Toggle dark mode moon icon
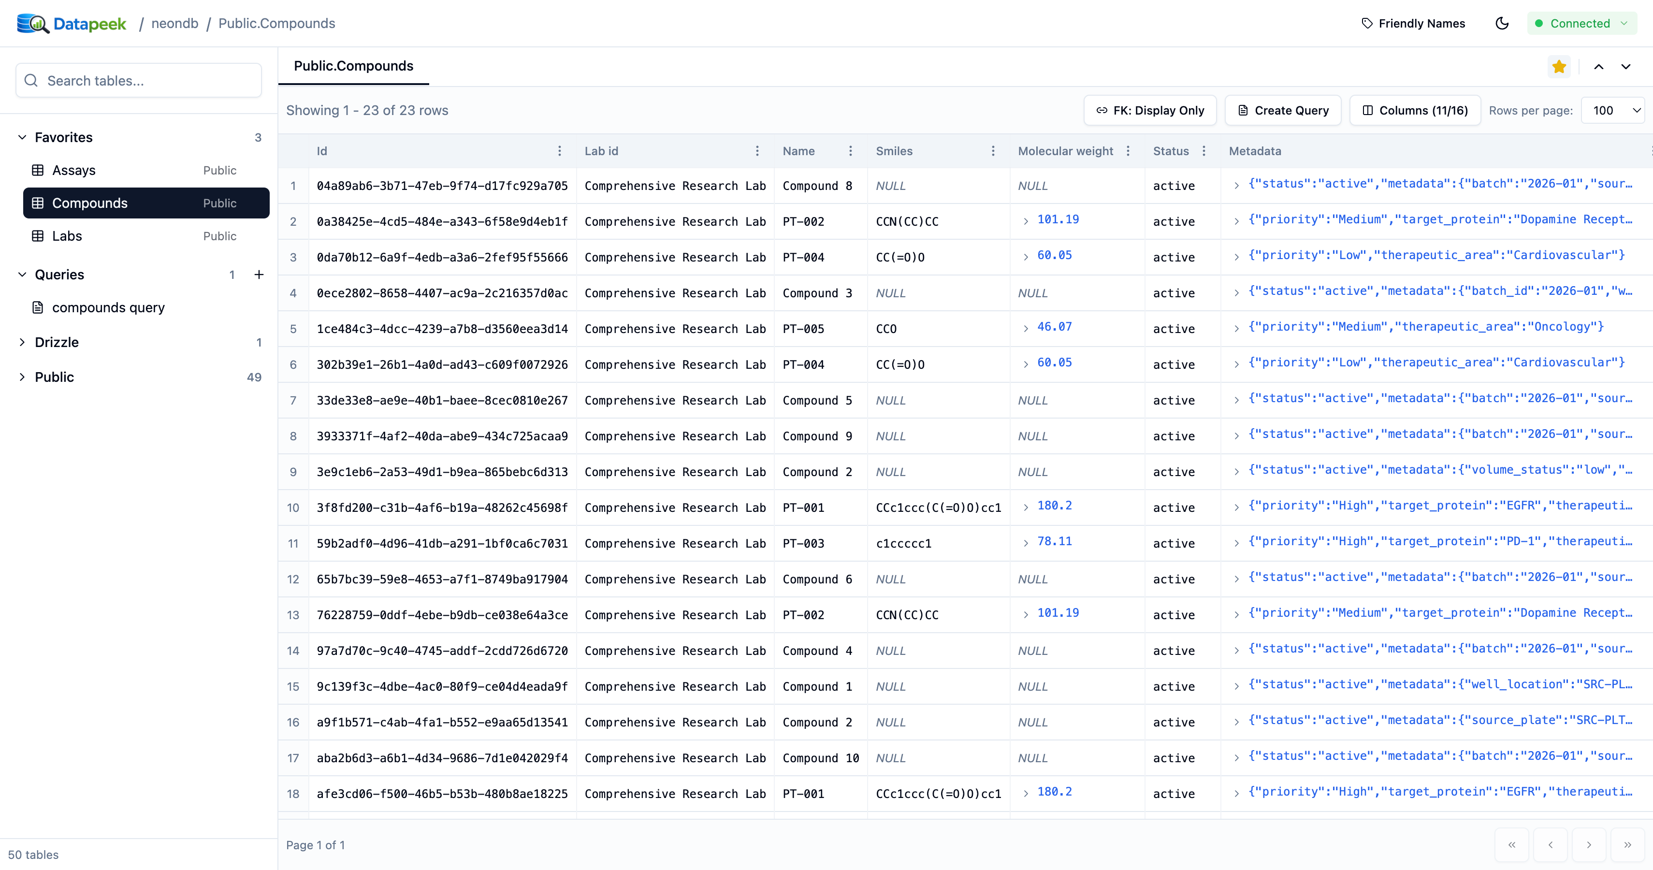 pos(1502,24)
